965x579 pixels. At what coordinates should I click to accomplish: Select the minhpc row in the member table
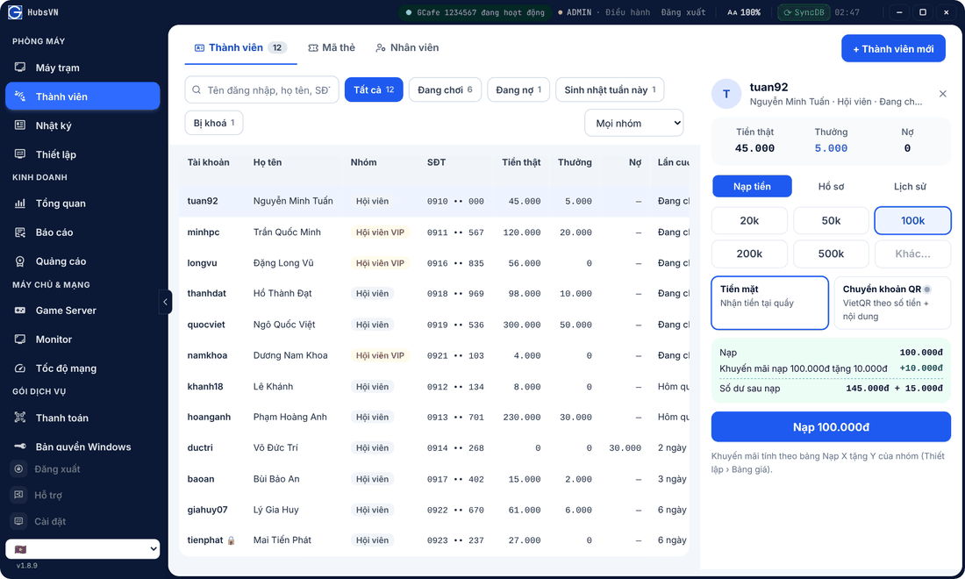click(x=434, y=232)
